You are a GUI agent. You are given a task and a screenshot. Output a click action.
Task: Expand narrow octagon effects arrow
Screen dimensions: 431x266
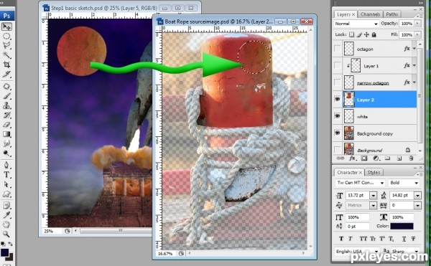coord(414,82)
